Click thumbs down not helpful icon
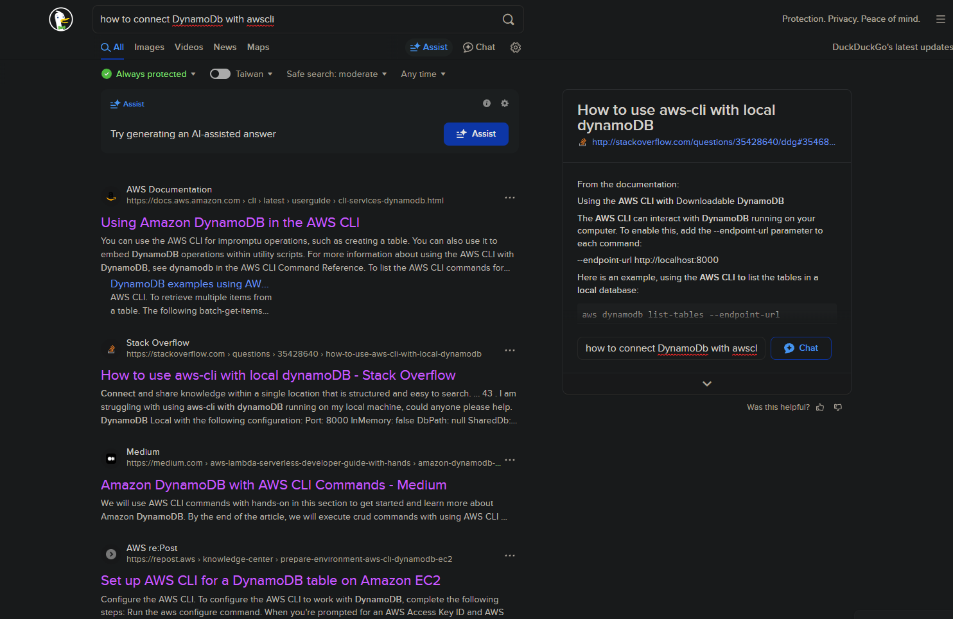Screen dimensions: 953x619 tap(838, 407)
